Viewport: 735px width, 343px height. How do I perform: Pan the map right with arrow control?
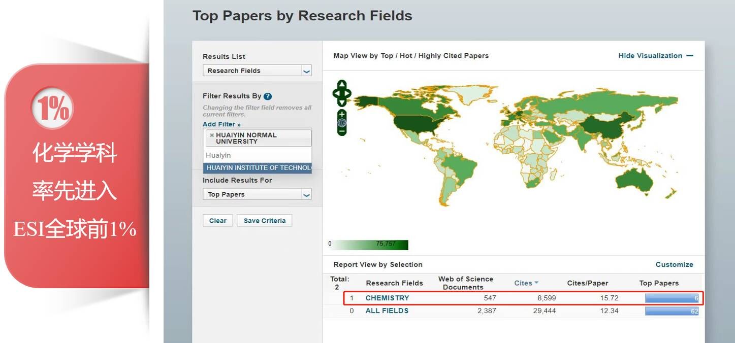348,93
